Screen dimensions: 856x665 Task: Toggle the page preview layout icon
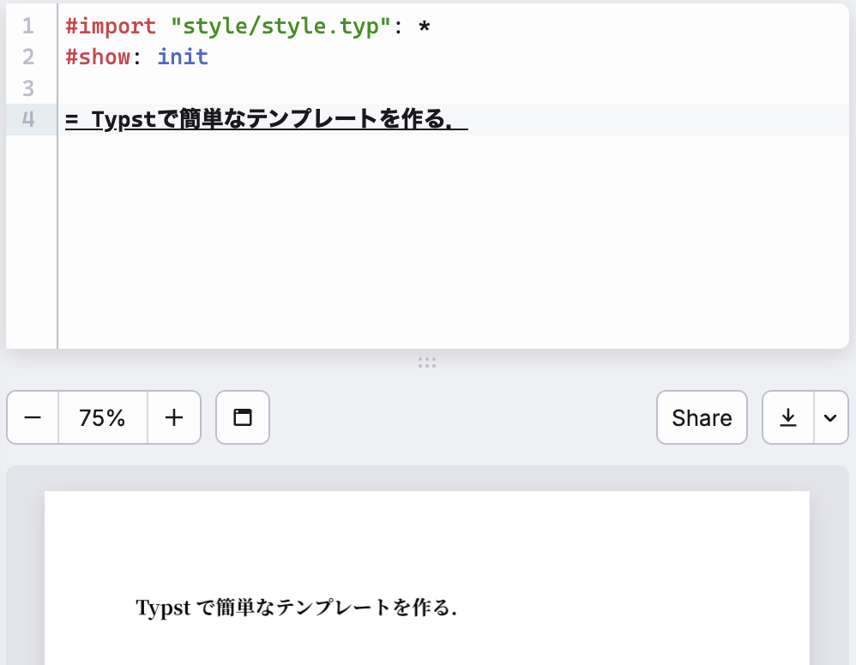243,417
